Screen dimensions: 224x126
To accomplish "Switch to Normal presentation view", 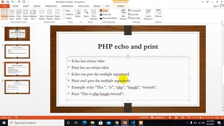I will pyautogui.click(x=4, y=14).
